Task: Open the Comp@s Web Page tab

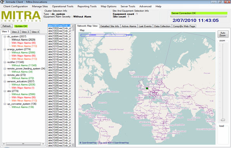Action: click(x=184, y=26)
